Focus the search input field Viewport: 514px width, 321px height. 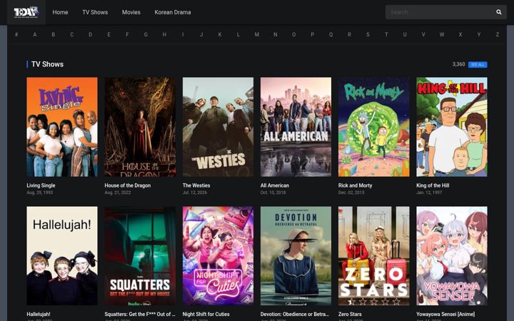[439, 12]
